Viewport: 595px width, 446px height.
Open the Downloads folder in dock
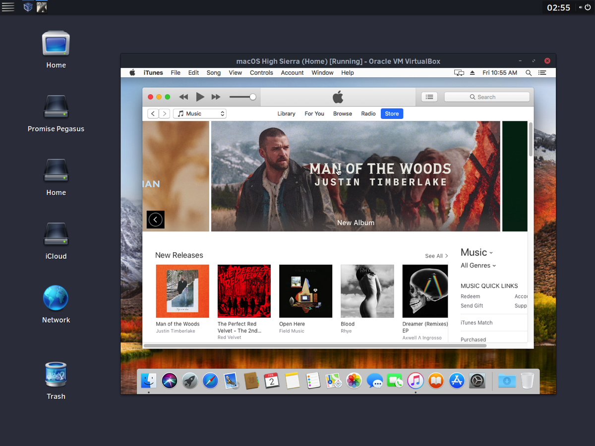tap(507, 381)
